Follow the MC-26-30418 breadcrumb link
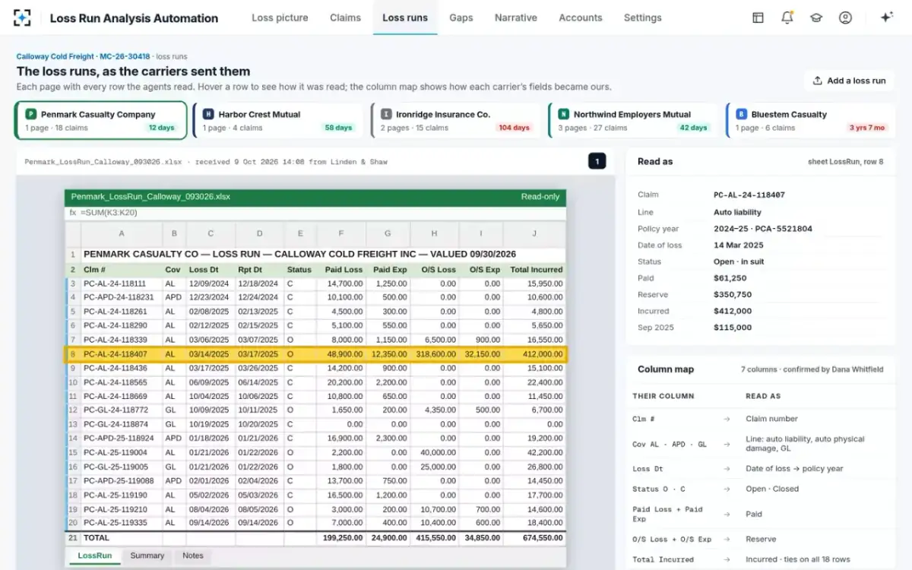 [125, 56]
